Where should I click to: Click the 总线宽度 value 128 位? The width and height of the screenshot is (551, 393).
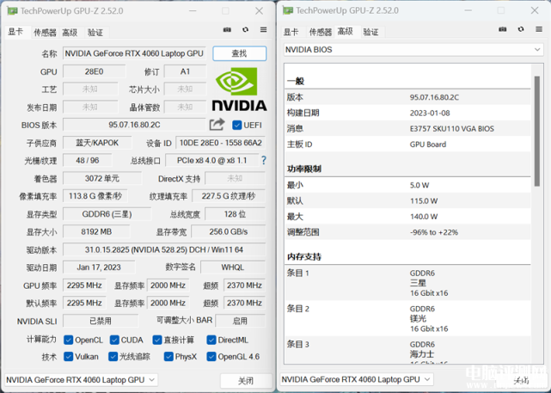click(235, 214)
